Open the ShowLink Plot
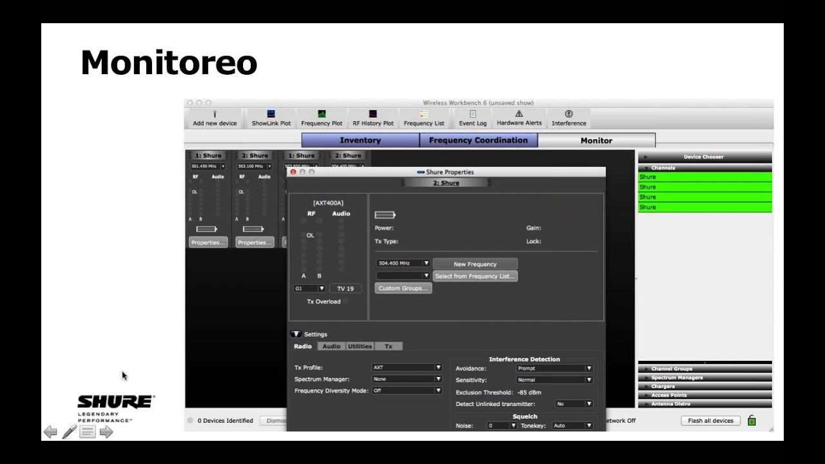Viewport: 825px width, 464px height. (x=271, y=118)
